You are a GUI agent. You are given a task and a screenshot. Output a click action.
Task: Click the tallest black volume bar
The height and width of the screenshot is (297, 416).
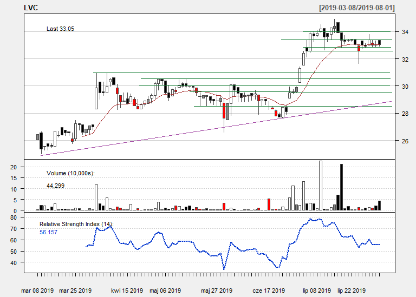(x=341, y=187)
